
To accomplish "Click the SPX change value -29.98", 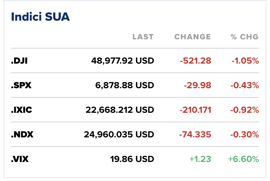I will pyautogui.click(x=198, y=85).
